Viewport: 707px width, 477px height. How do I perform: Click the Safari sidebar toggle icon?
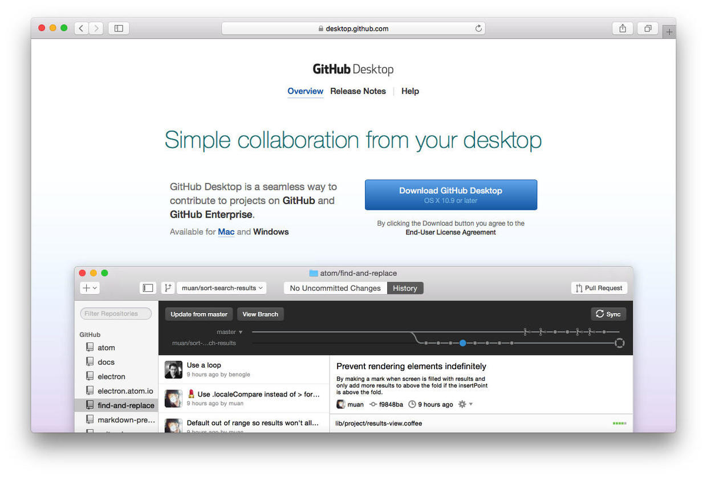(119, 28)
